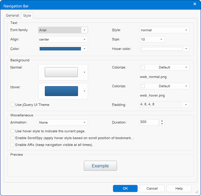Screen dimensions: 201x196
Task: Open the Colorize dropdown above wwb_normal.png
Action: (165, 67)
